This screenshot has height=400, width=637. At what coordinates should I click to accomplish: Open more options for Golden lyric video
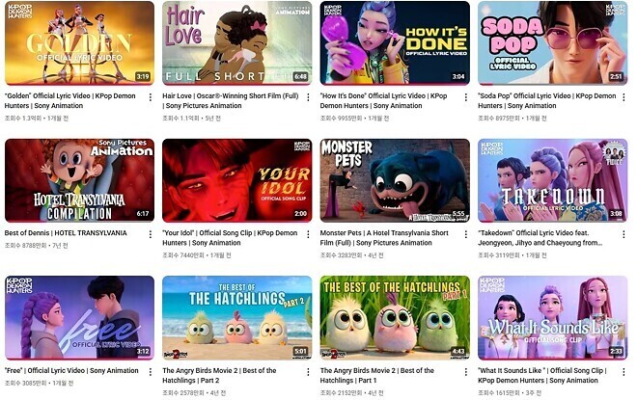point(151,97)
